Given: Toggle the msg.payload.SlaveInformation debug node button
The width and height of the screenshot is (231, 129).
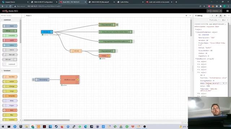Looking at the screenshot, I should tap(133, 42).
